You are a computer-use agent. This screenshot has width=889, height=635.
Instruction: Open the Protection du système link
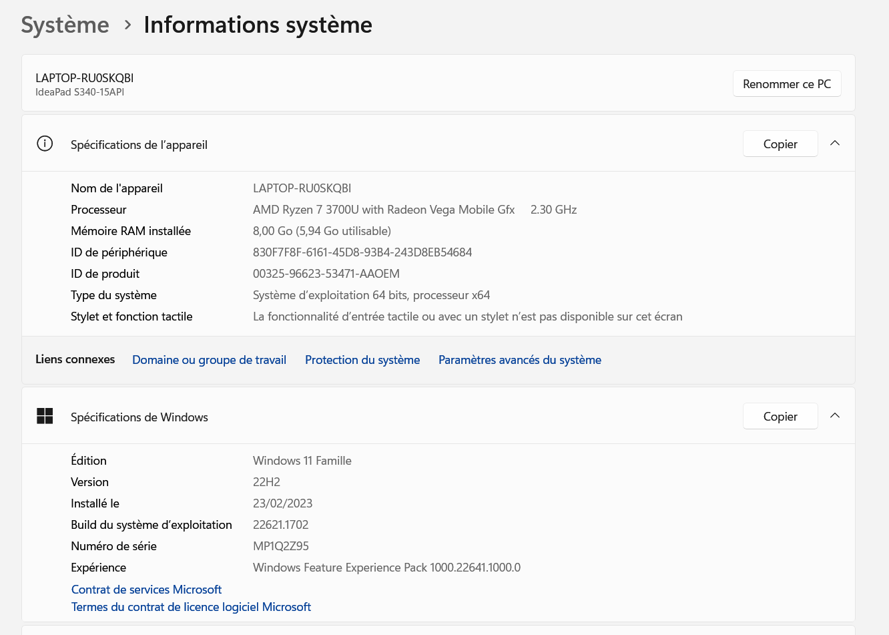pyautogui.click(x=362, y=360)
